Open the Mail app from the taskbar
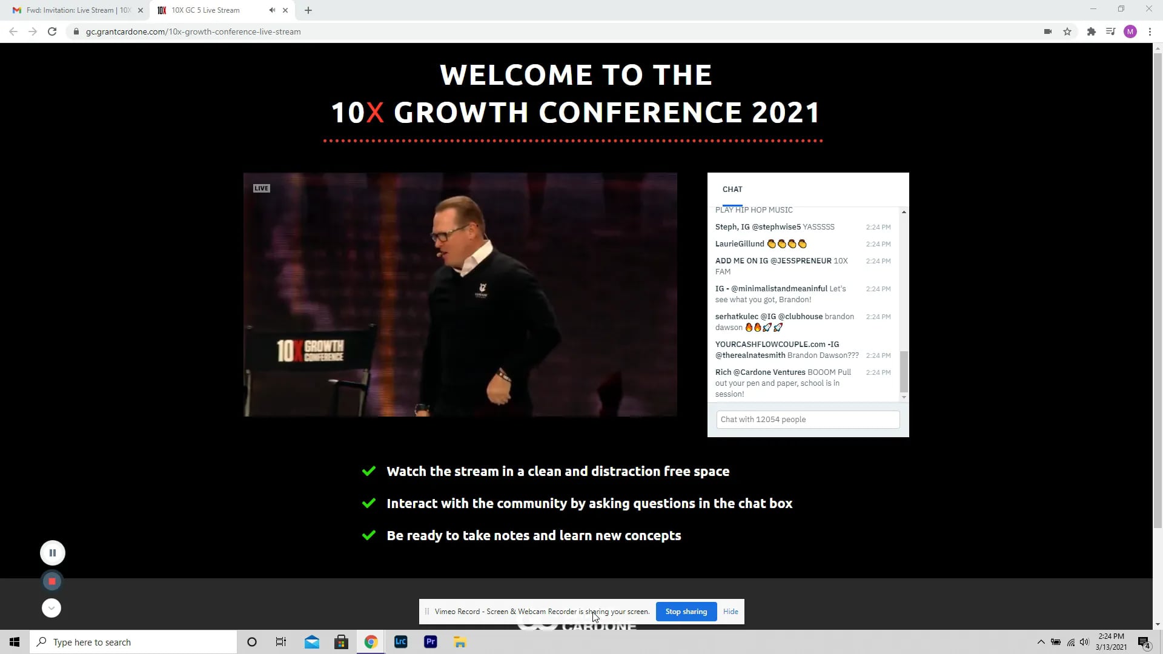 311,641
